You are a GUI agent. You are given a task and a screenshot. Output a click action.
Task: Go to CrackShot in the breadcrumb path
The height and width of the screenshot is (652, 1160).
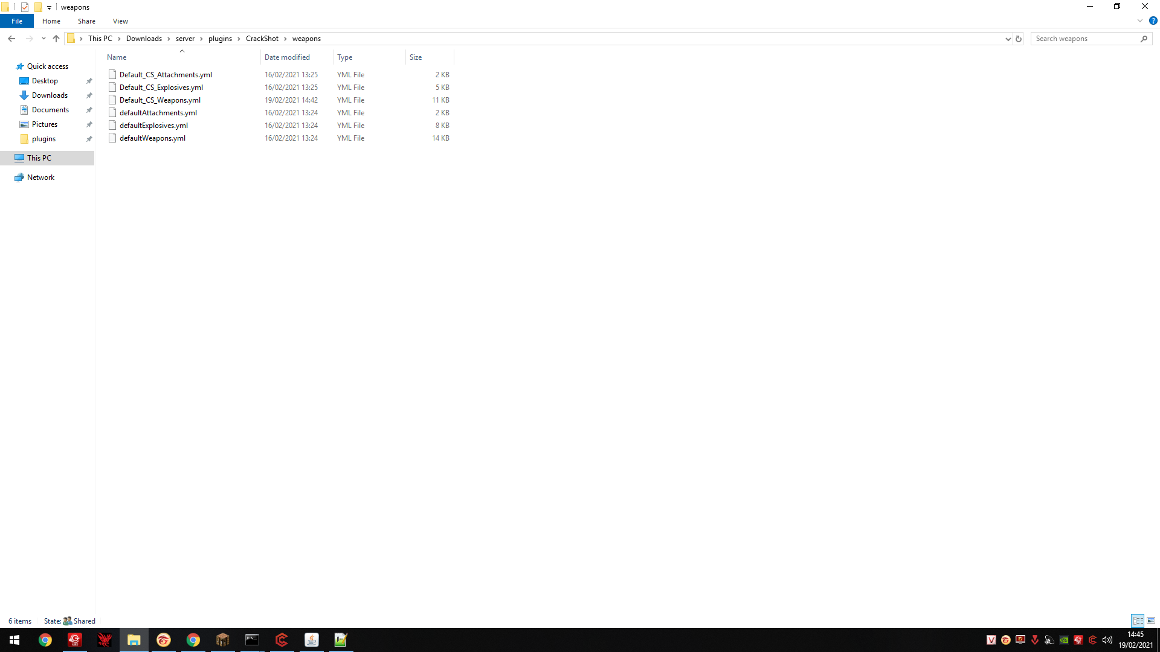[262, 39]
